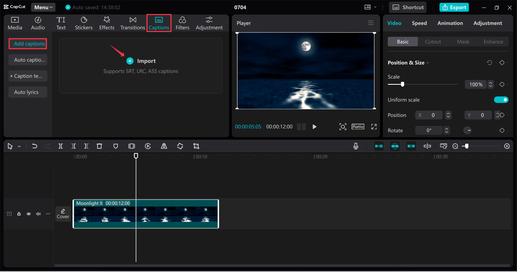Undo the last edit
This screenshot has width=517, height=272.
35,146
